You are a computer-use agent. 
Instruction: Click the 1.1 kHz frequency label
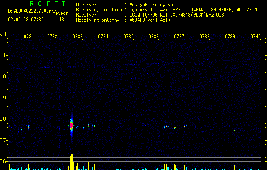pos(3,55)
